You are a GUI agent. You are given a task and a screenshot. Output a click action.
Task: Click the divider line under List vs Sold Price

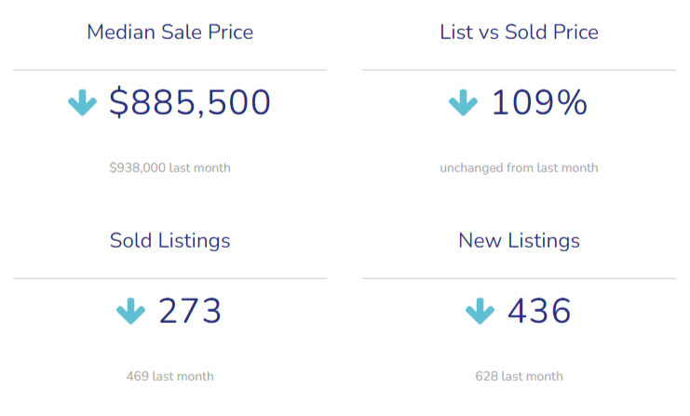coord(519,70)
